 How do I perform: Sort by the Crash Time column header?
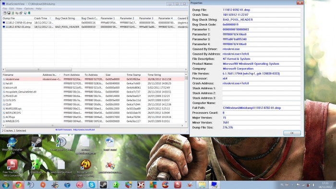point(44,18)
